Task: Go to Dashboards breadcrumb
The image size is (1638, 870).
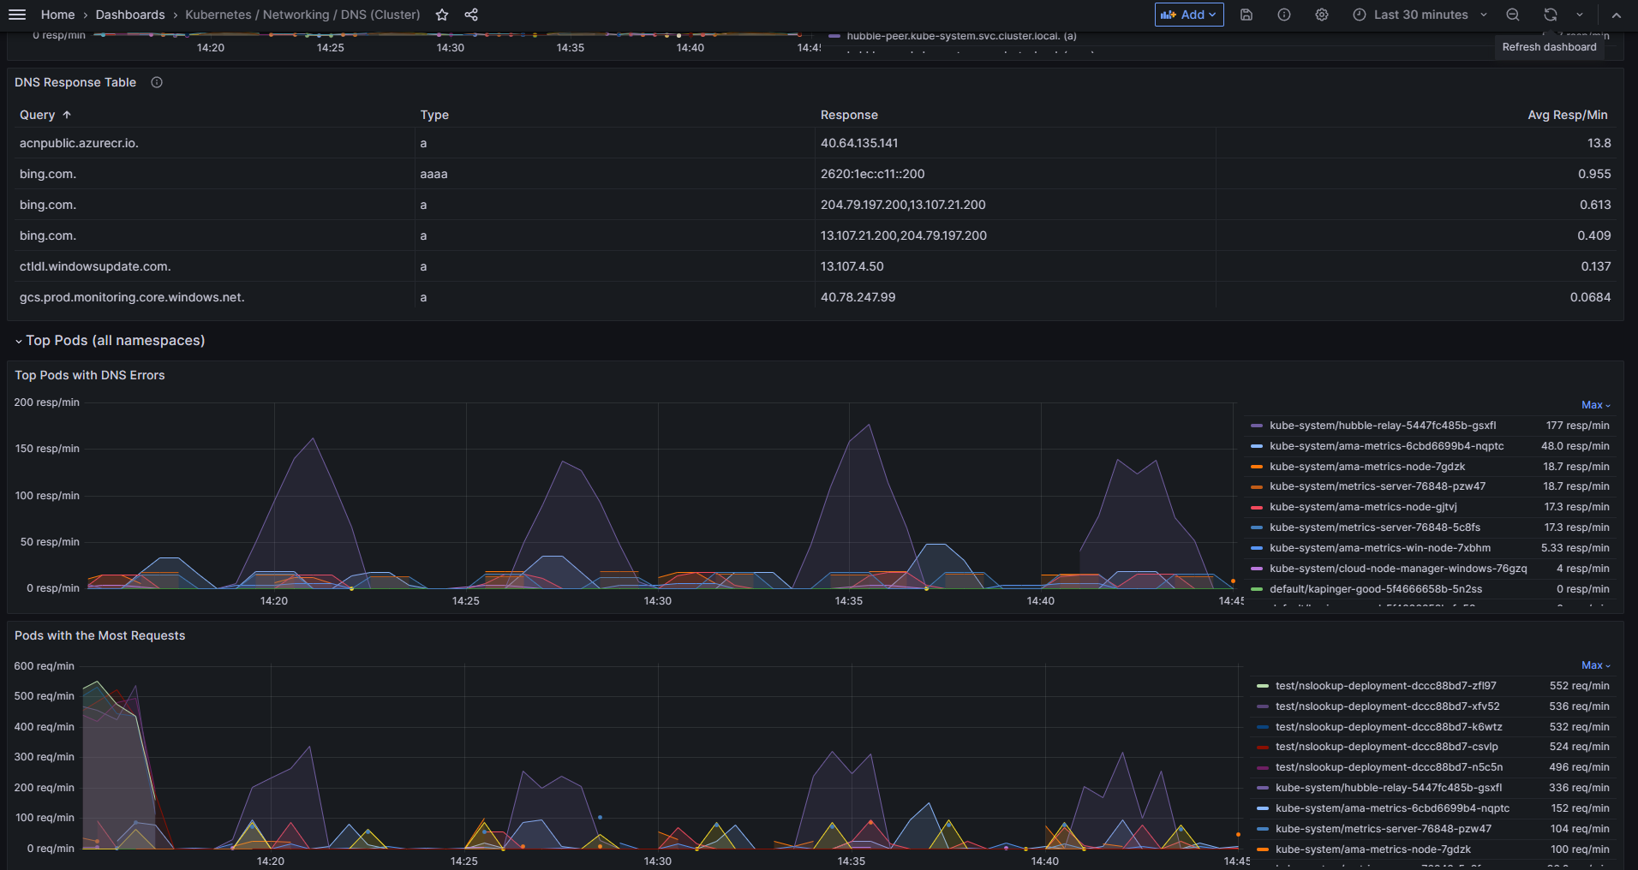Action: [x=130, y=15]
